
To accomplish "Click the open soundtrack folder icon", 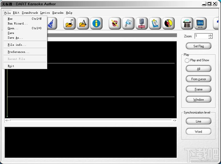I will click(x=70, y=23).
